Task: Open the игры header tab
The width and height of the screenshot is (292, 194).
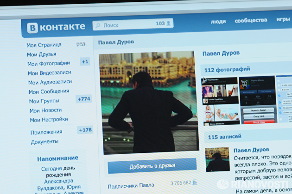Action: tap(283, 19)
